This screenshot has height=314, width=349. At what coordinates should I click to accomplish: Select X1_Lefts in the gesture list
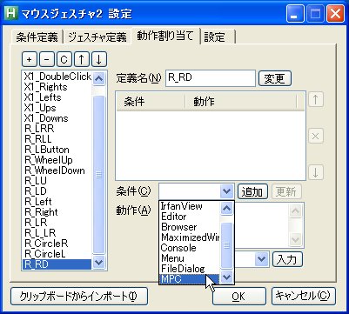(57, 97)
